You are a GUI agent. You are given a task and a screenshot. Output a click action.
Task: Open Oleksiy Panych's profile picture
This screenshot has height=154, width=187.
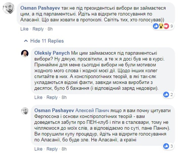tap(25, 54)
